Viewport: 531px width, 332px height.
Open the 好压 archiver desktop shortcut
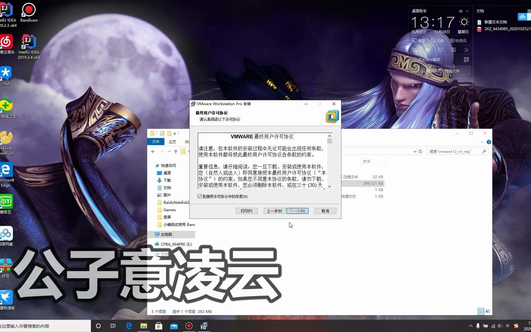(6, 268)
